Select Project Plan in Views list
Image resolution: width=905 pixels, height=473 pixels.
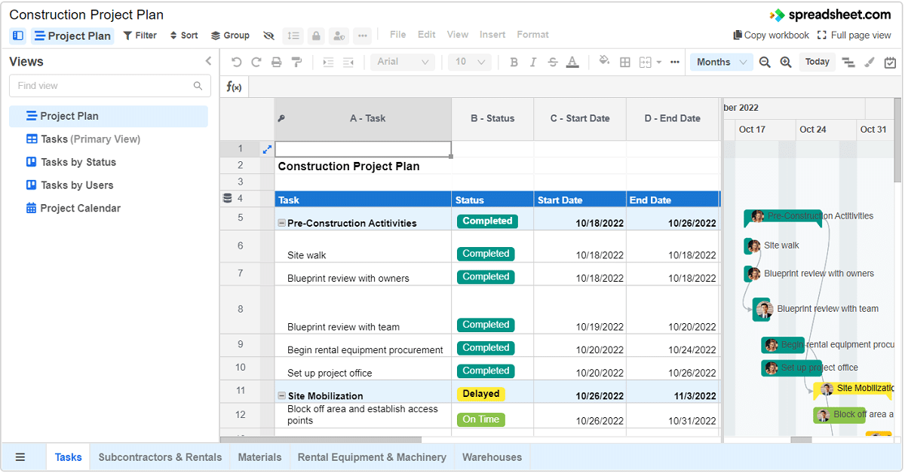[109, 116]
